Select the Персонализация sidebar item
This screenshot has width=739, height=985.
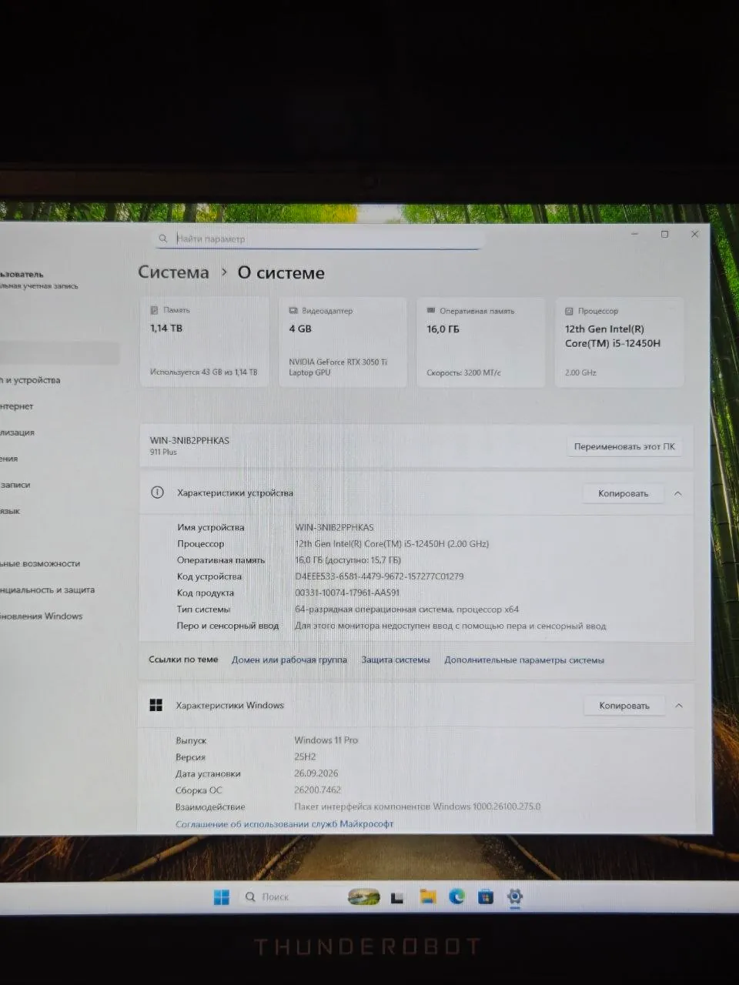point(18,432)
